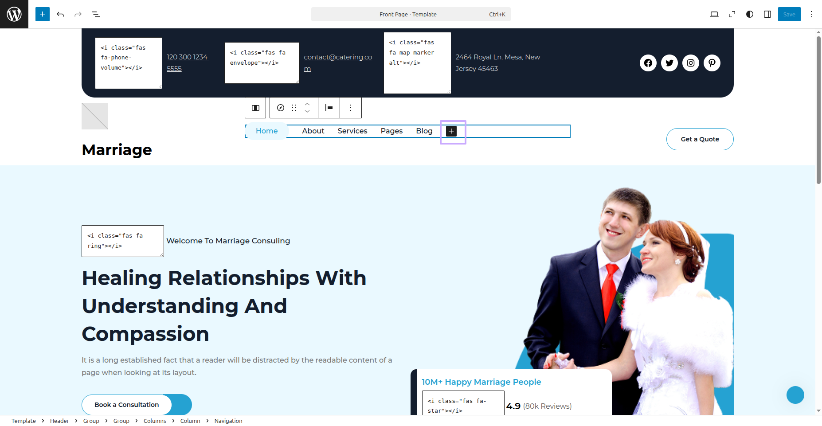Click the Get a Quote button
The image size is (822, 426).
click(700, 139)
